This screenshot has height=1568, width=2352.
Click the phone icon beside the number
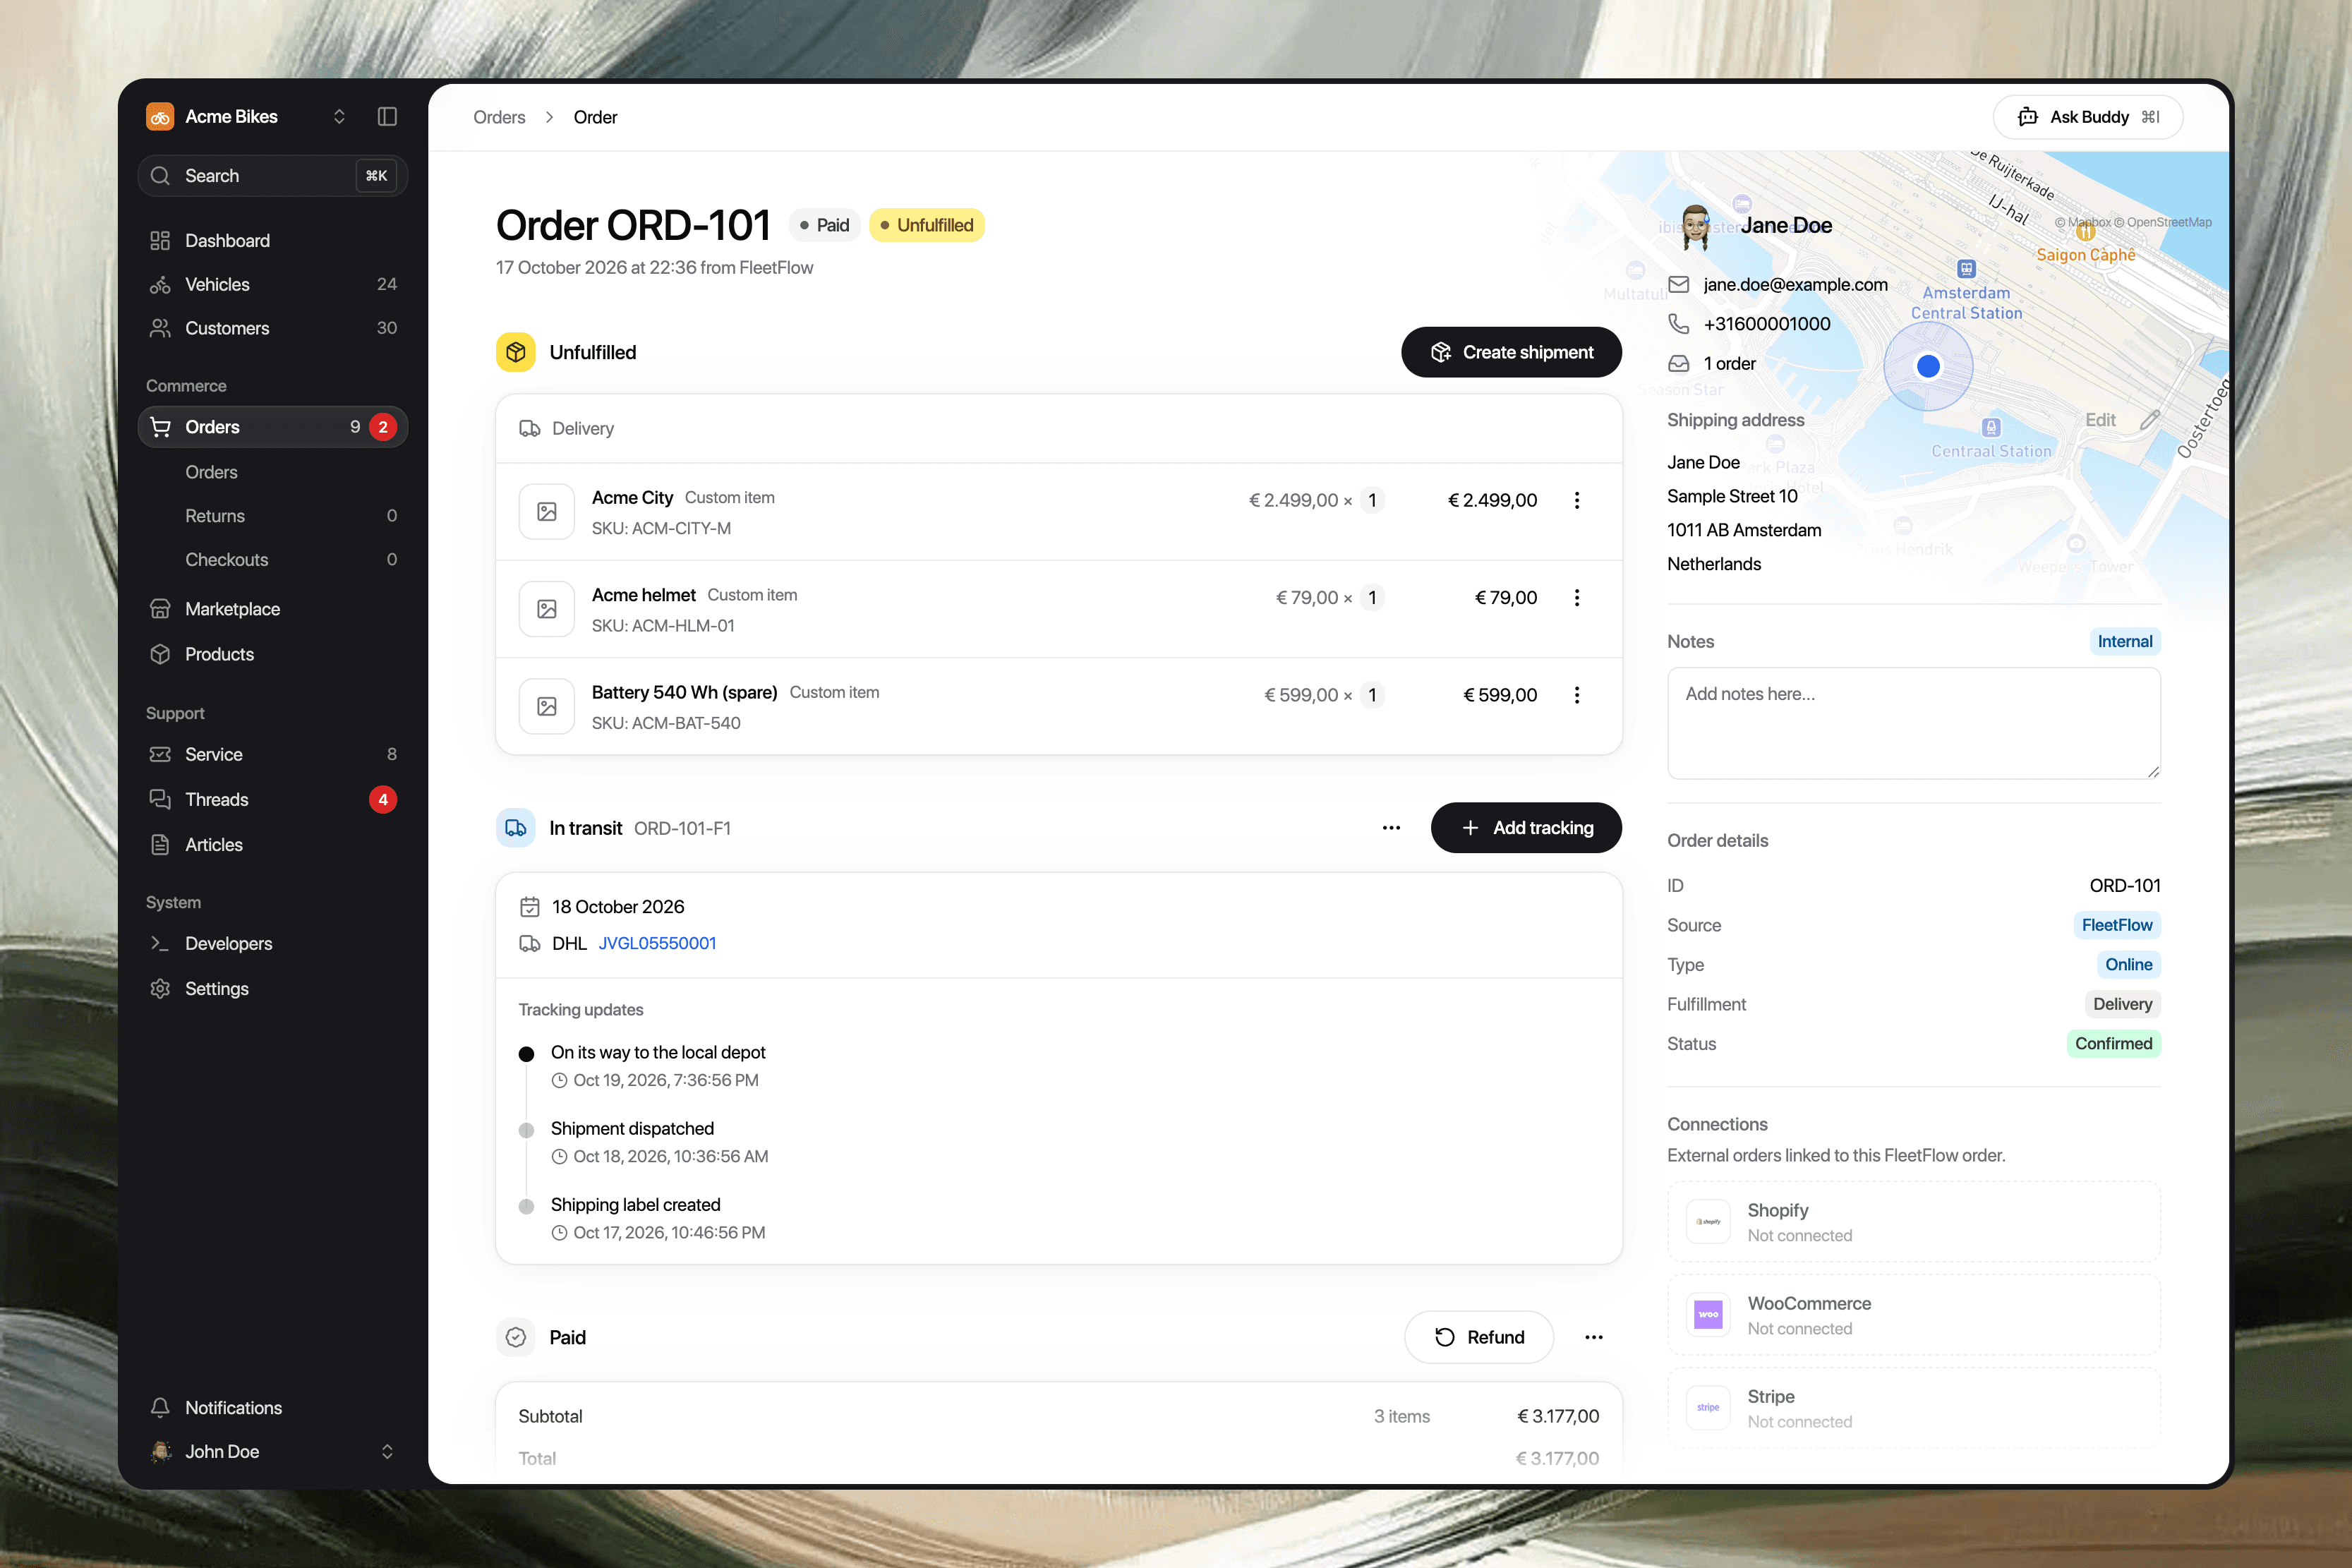click(x=1679, y=324)
